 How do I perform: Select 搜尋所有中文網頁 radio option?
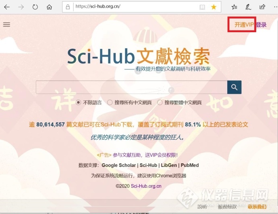click(110, 103)
